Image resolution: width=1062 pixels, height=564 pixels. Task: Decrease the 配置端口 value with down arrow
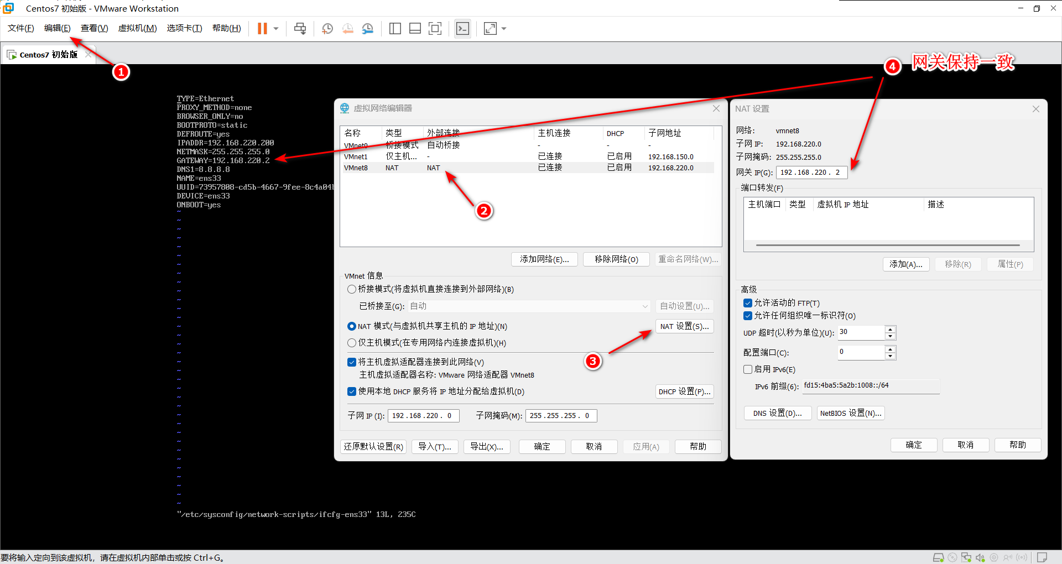coord(890,356)
